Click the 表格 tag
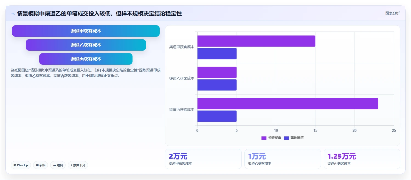 (x=41, y=165)
